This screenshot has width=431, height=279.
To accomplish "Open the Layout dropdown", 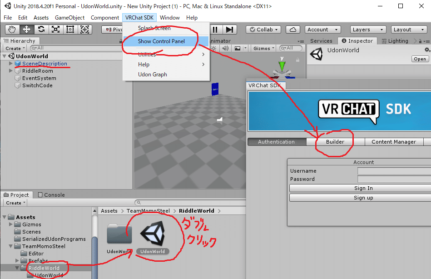I will coord(409,30).
